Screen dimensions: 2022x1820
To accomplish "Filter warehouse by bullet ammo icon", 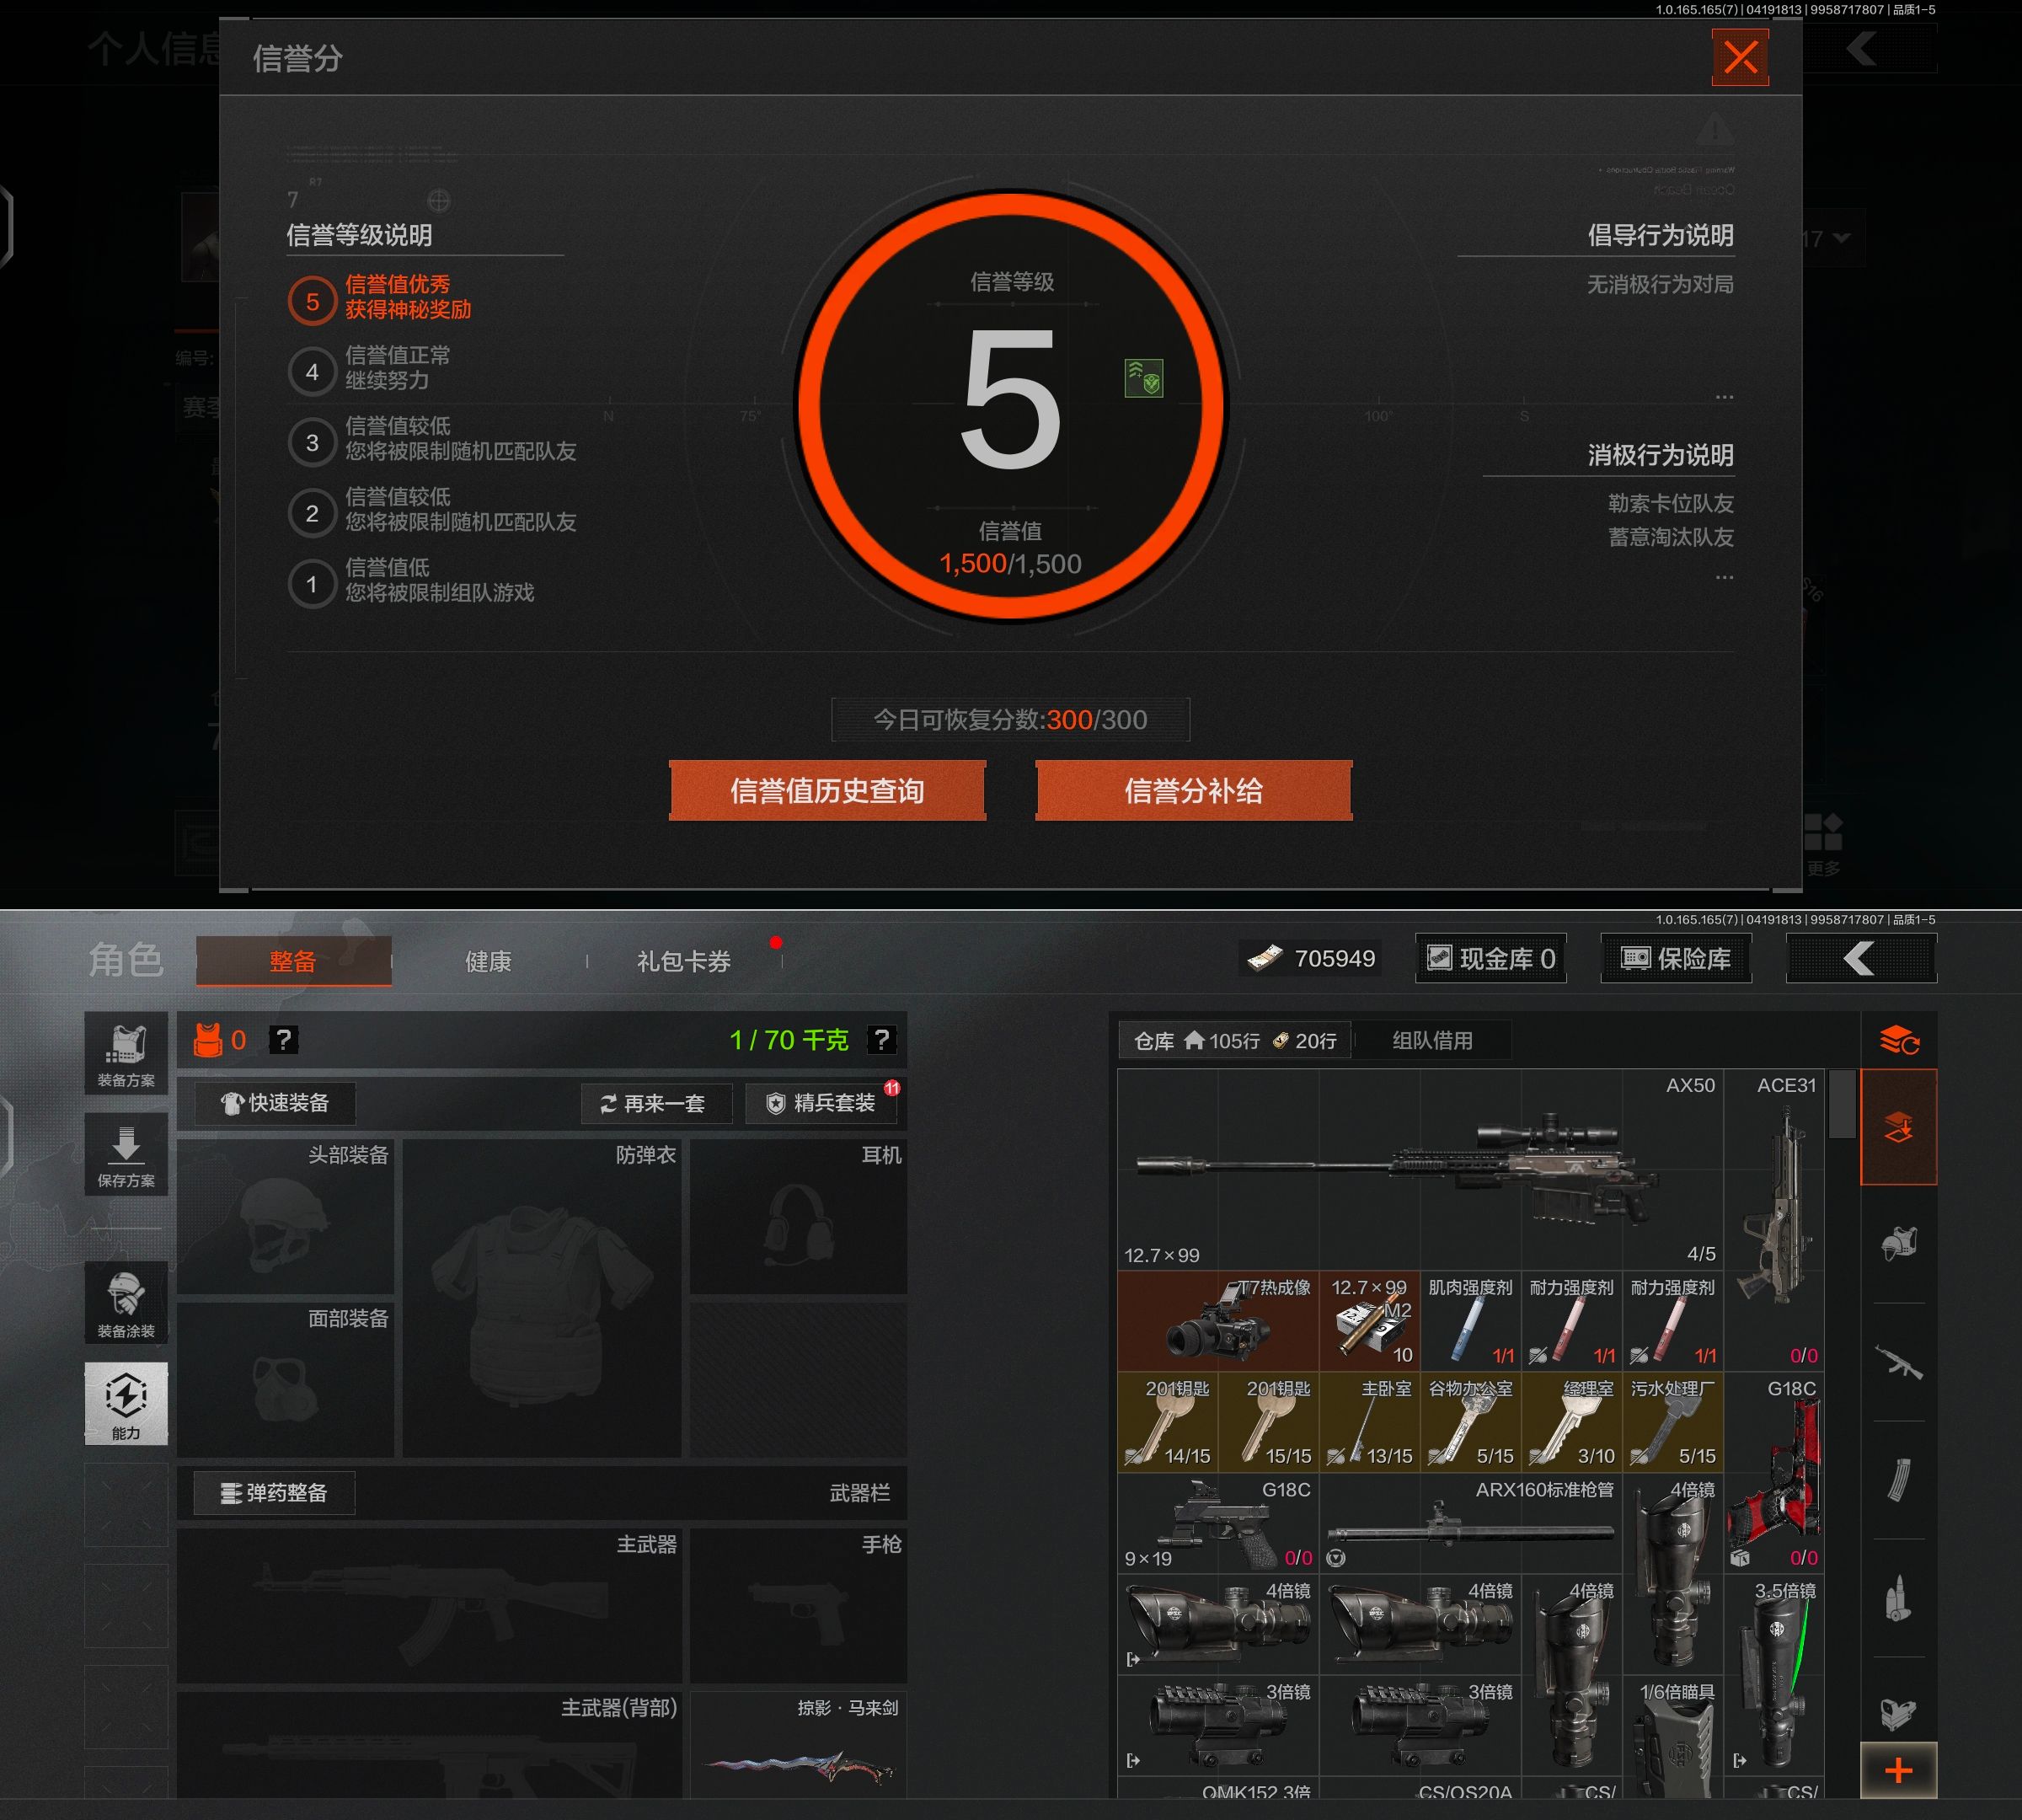I will [1898, 1598].
